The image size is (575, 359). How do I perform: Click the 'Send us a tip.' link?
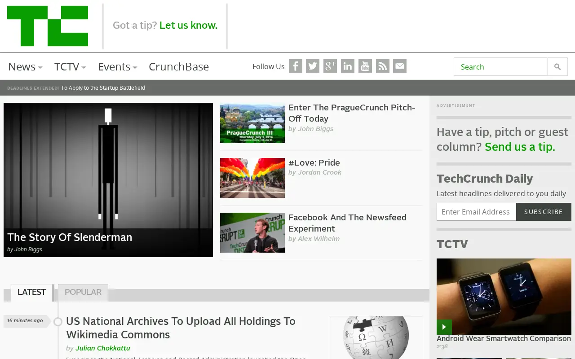[520, 147]
